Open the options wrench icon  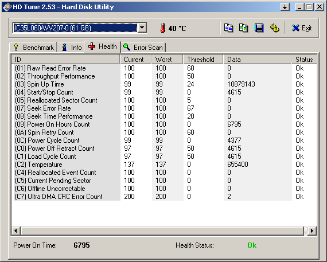point(274,28)
